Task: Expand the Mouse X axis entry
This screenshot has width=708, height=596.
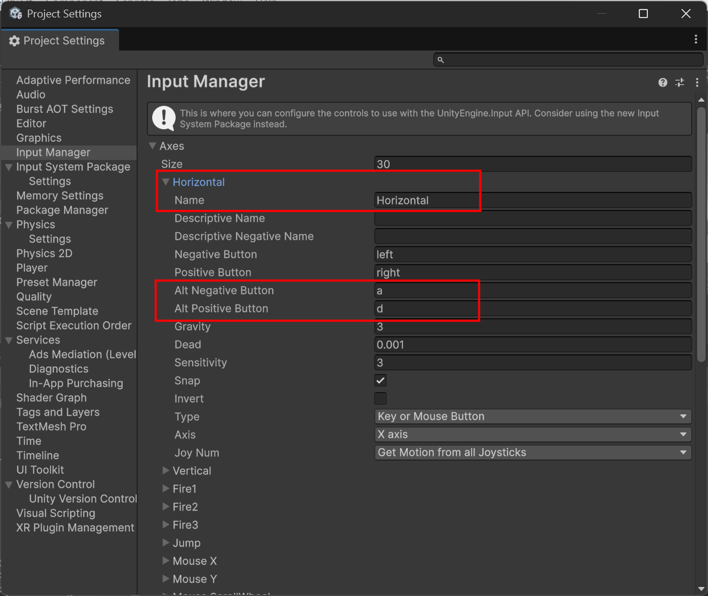Action: pos(165,561)
